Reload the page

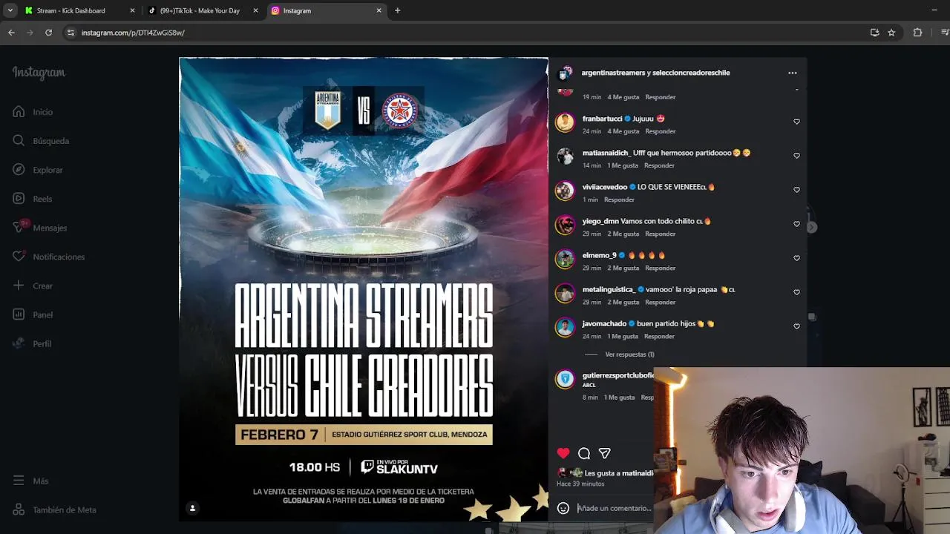(x=48, y=33)
